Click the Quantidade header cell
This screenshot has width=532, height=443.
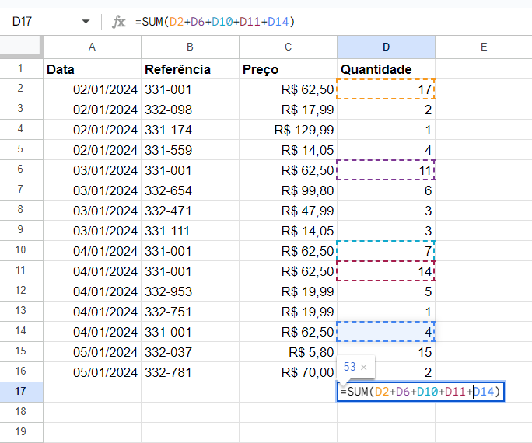386,69
